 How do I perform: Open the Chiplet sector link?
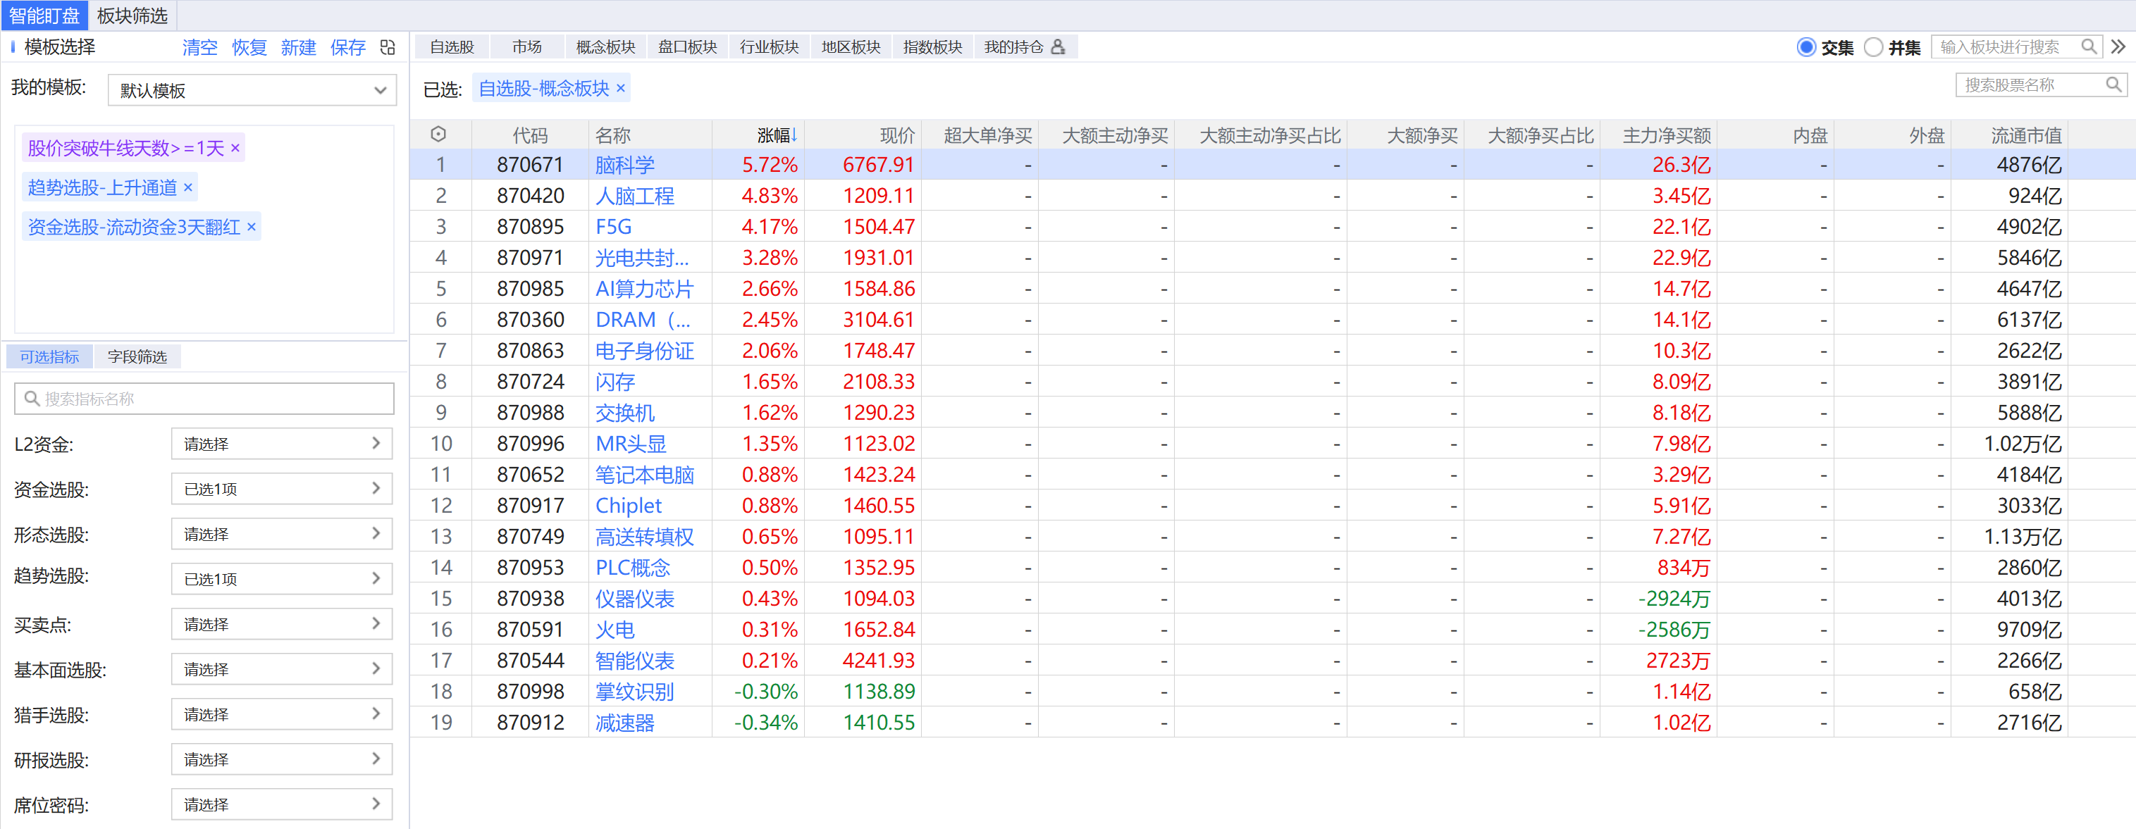pos(629,506)
